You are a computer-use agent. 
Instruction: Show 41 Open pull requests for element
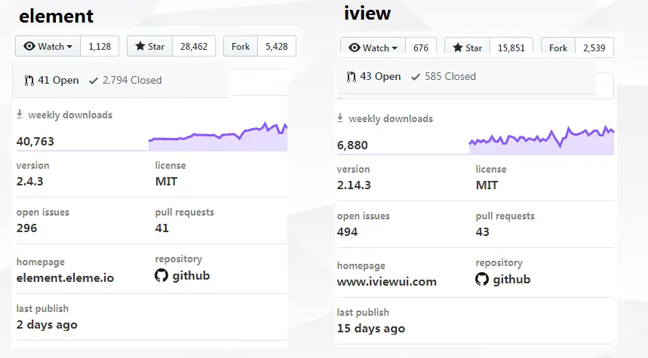[x=51, y=80]
